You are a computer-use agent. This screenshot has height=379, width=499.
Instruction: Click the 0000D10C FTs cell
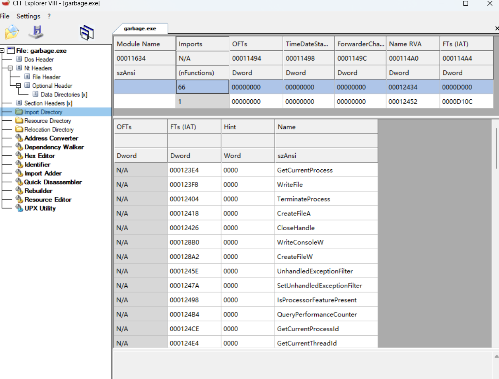click(466, 101)
